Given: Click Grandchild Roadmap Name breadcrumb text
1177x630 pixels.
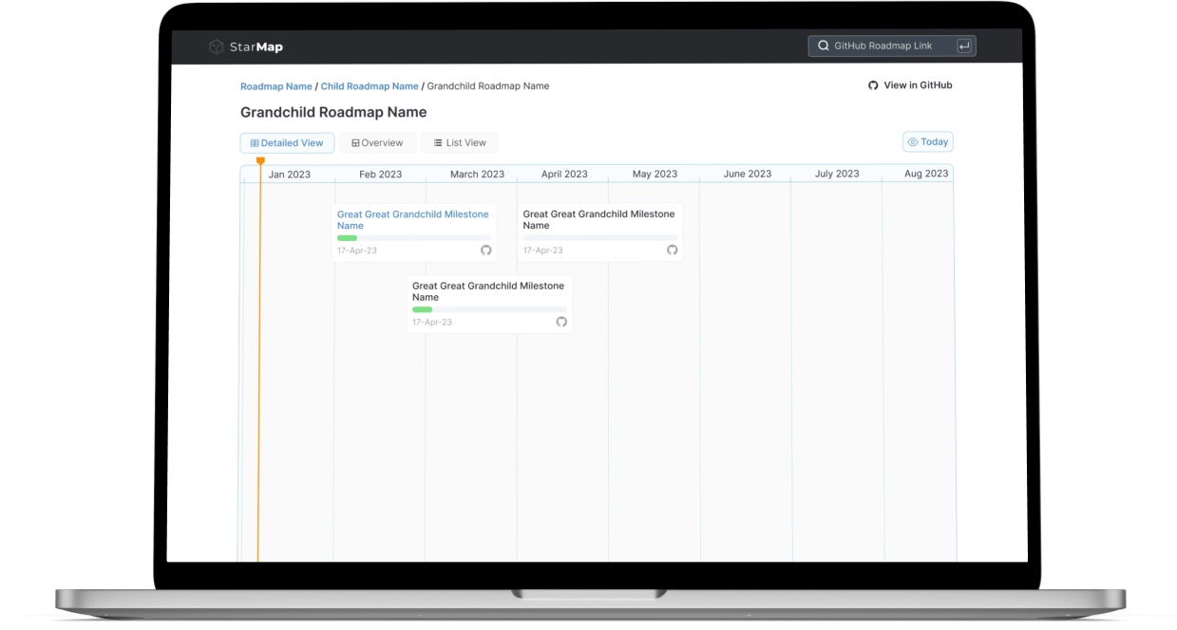Looking at the screenshot, I should click(488, 86).
